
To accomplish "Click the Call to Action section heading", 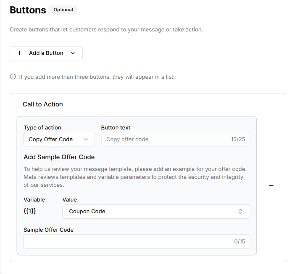I will click(43, 104).
